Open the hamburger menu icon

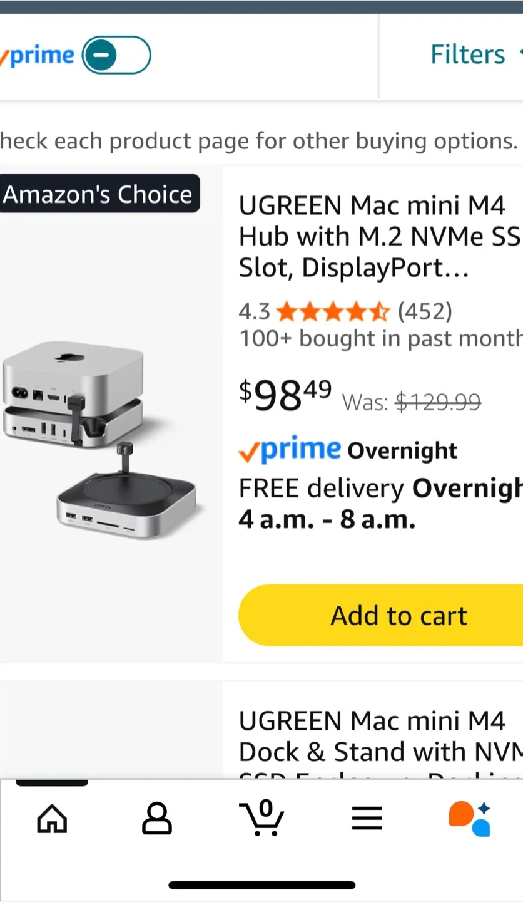[x=367, y=818]
